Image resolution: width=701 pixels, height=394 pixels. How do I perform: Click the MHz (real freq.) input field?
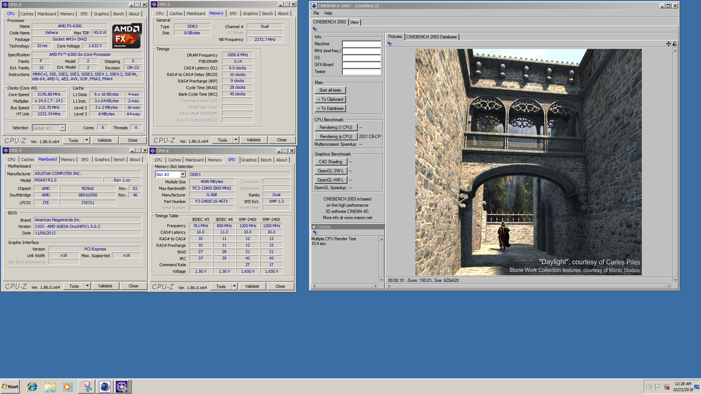[361, 51]
